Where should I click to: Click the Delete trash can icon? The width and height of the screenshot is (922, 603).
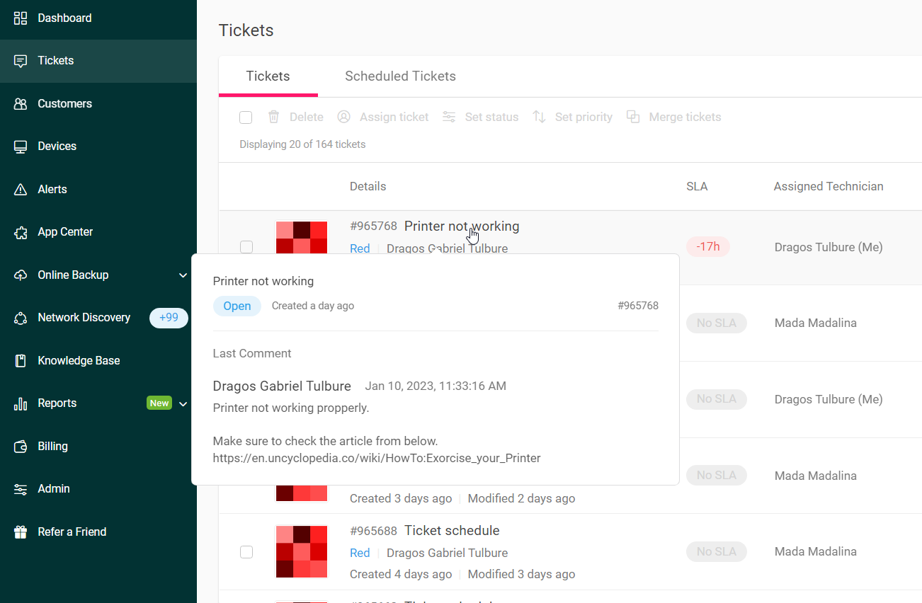point(273,117)
